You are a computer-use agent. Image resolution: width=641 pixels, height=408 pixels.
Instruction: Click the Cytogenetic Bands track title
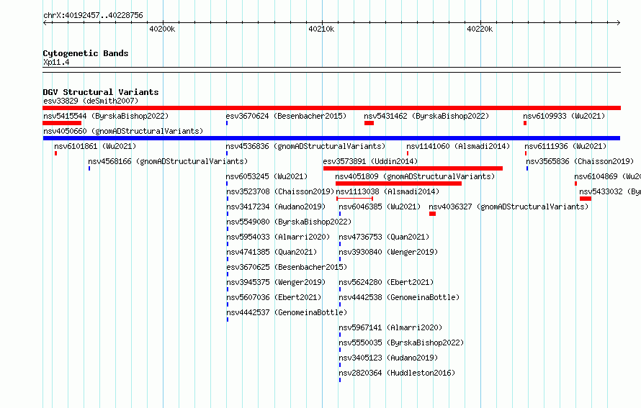(86, 53)
